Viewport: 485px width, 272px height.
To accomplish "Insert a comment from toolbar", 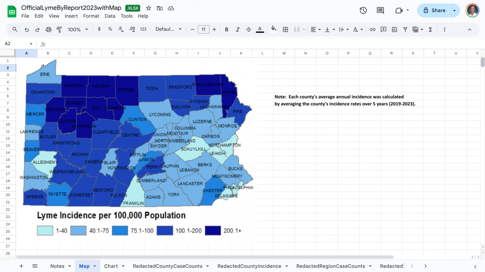I will point(383,29).
